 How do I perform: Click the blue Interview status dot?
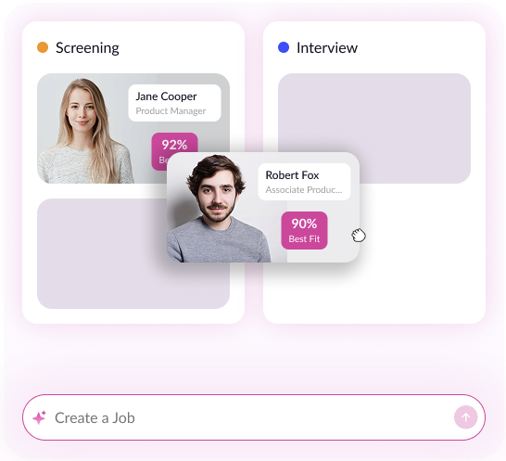[284, 47]
